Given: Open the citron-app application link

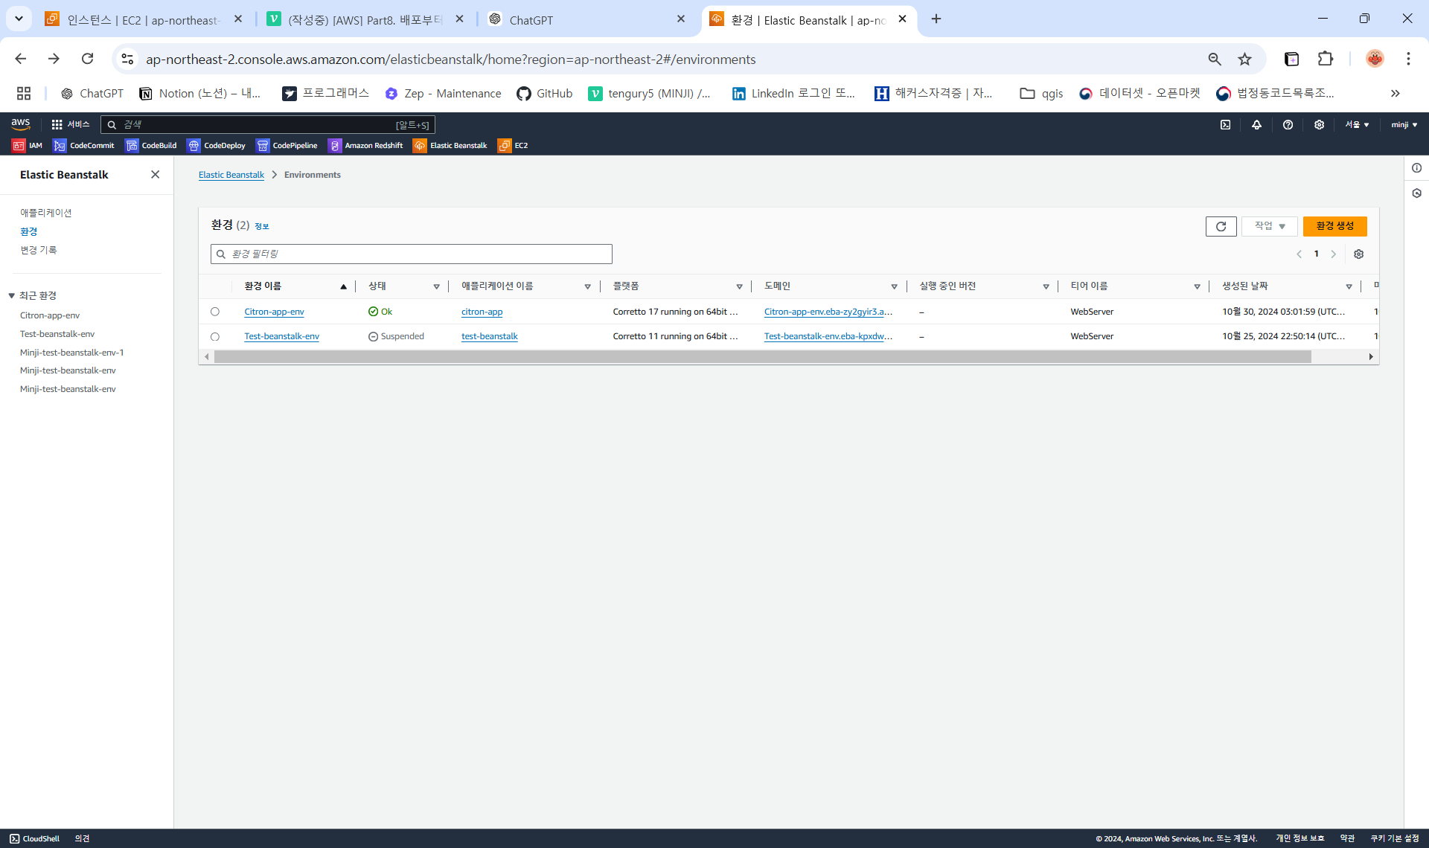Looking at the screenshot, I should (x=482, y=312).
